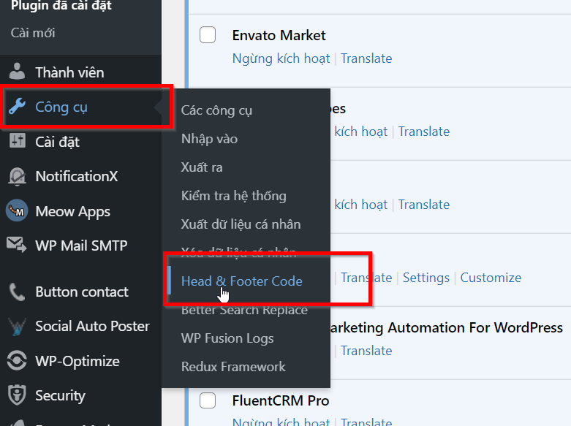Select Head & Footer Code submenu item
This screenshot has height=426, width=571.
click(242, 281)
